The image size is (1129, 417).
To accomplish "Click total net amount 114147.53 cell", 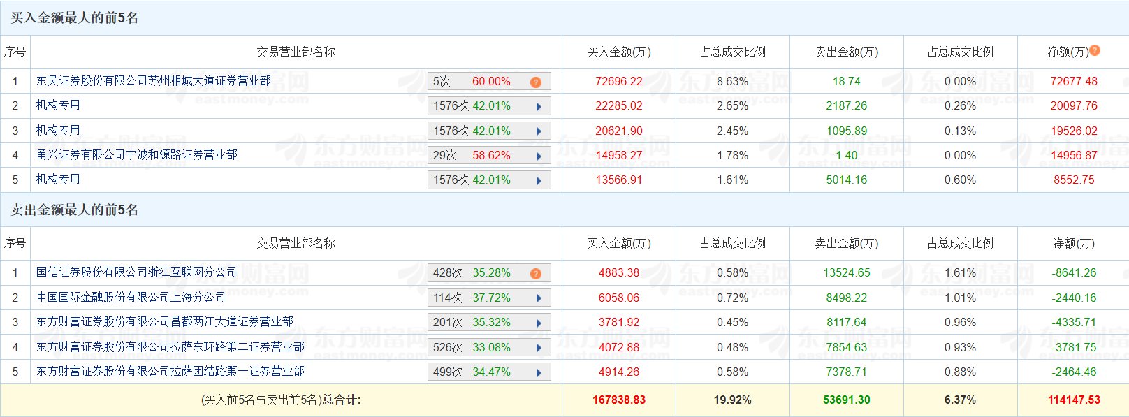I will tap(1073, 400).
